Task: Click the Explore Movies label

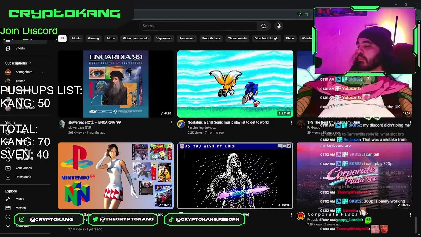Action: 21,208
